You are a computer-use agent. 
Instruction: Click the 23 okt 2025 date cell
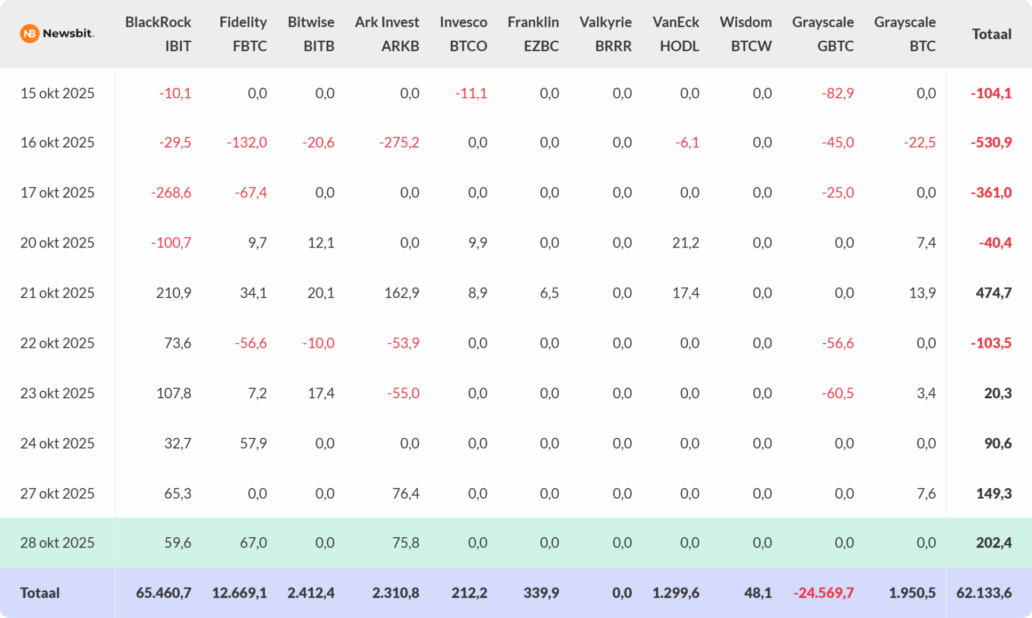(x=57, y=393)
